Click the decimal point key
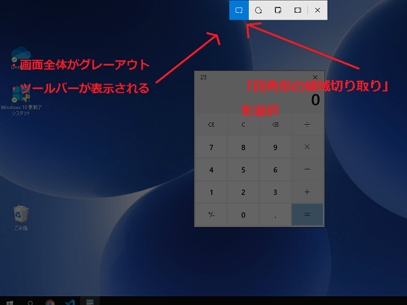Screen dimensions: 407x305 coord(275,214)
